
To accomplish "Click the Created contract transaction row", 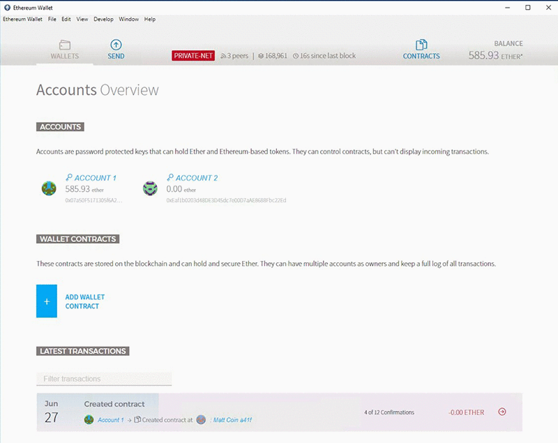I will click(280, 412).
